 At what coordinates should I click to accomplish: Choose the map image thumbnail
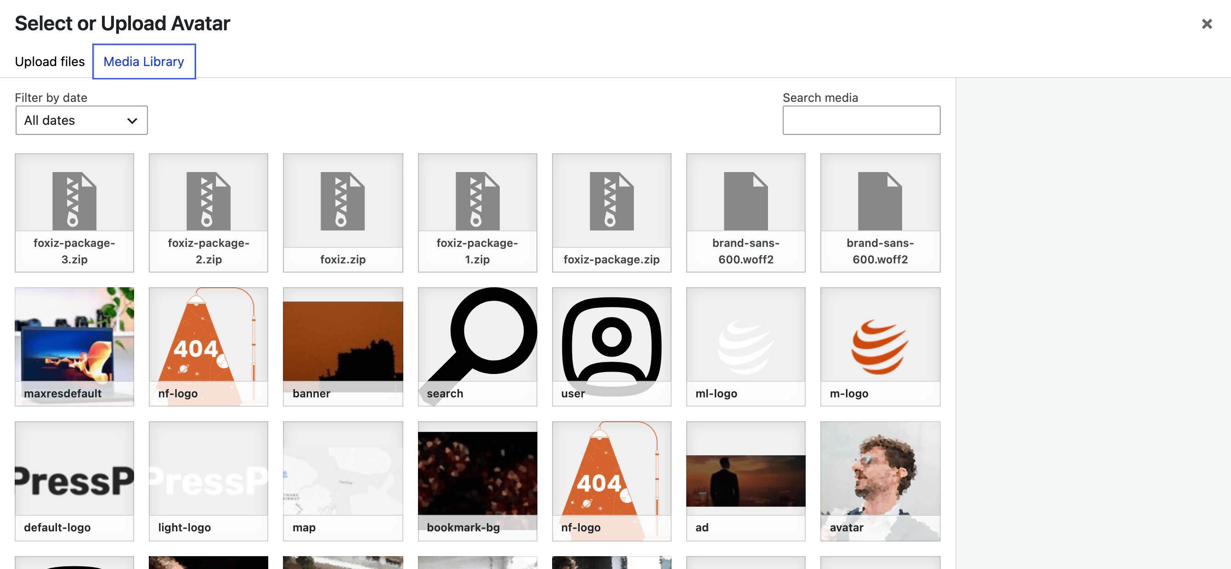343,481
